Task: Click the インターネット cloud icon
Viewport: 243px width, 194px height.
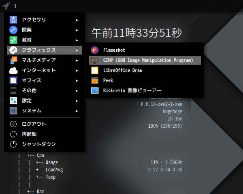Action: point(13,70)
